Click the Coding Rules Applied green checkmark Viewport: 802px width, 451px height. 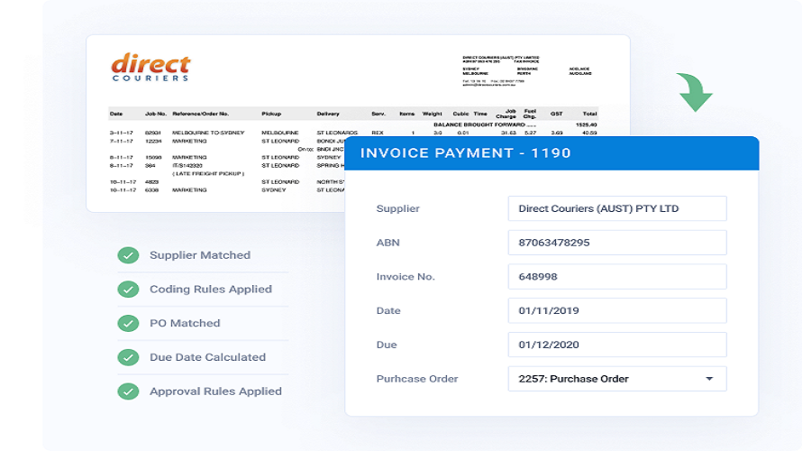(x=128, y=290)
